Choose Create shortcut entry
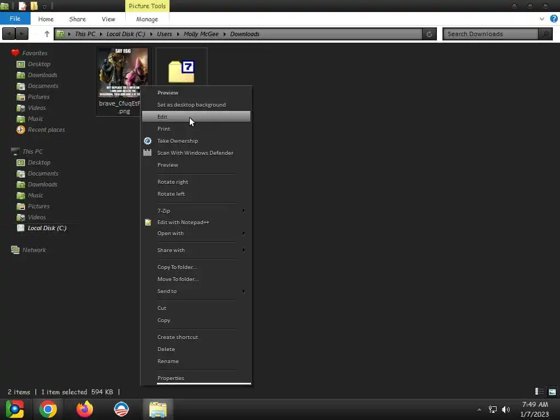The height and width of the screenshot is (420, 560). 178,337
